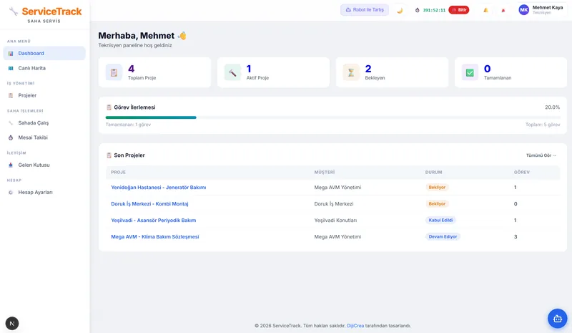Screen dimensions: 572x333
Task: Click the Aktif Proje hammer icon
Action: [232, 72]
